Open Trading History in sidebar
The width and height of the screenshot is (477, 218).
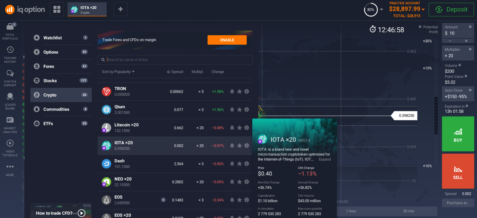pyautogui.click(x=10, y=55)
